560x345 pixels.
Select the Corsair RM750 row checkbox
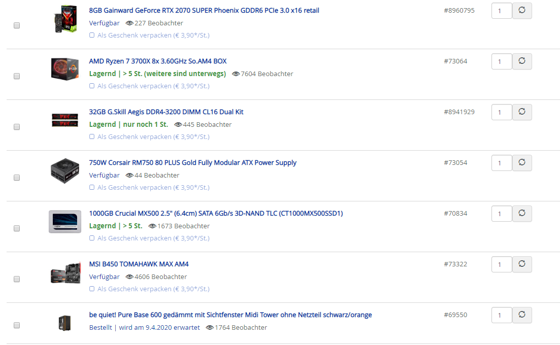tap(17, 177)
